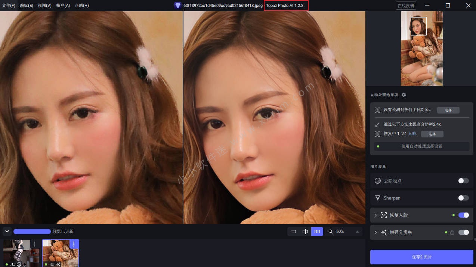Select the side-by-side view icon
Screen dimensions: 476x267
(x=317, y=232)
